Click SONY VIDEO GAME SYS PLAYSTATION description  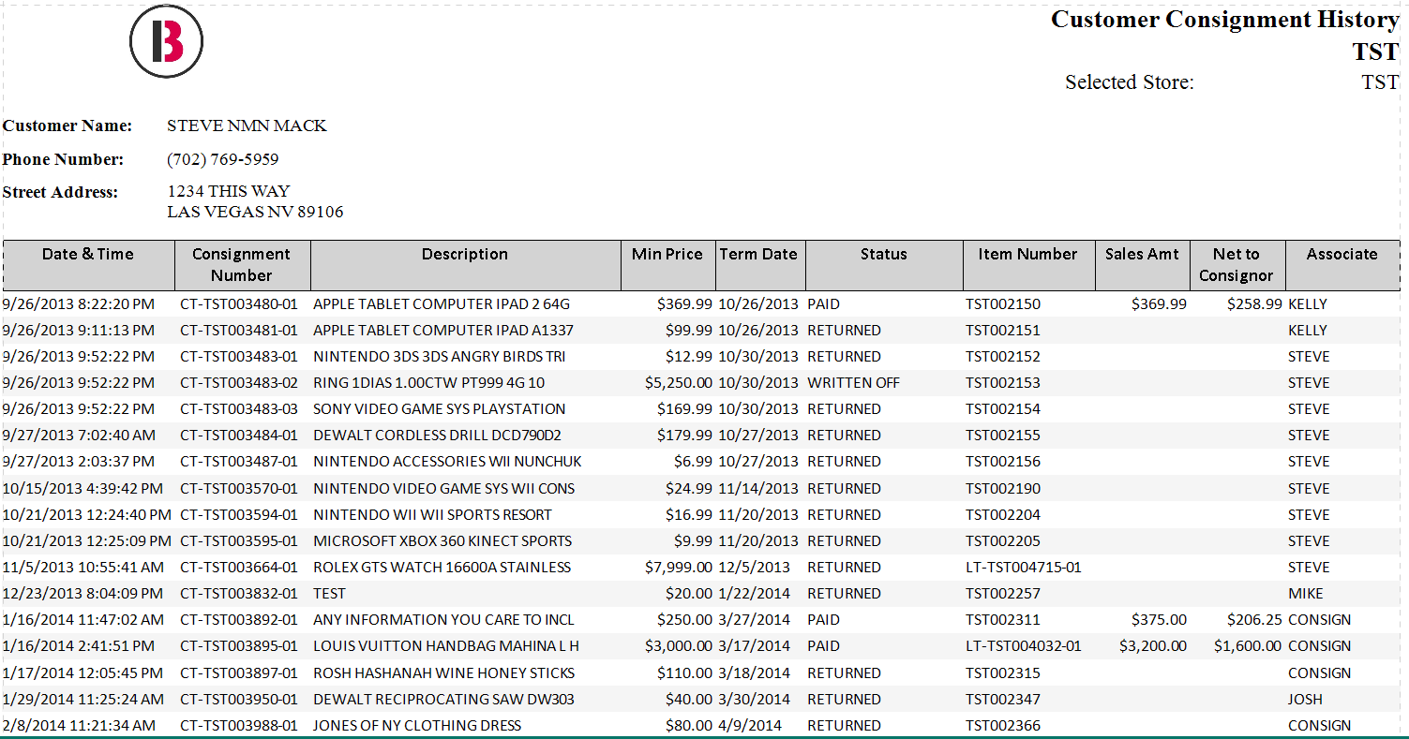click(x=440, y=409)
